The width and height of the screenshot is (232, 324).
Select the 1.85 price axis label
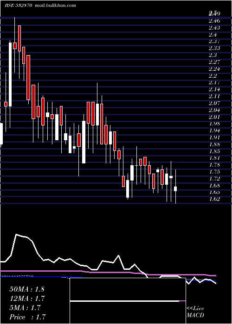click(214, 151)
